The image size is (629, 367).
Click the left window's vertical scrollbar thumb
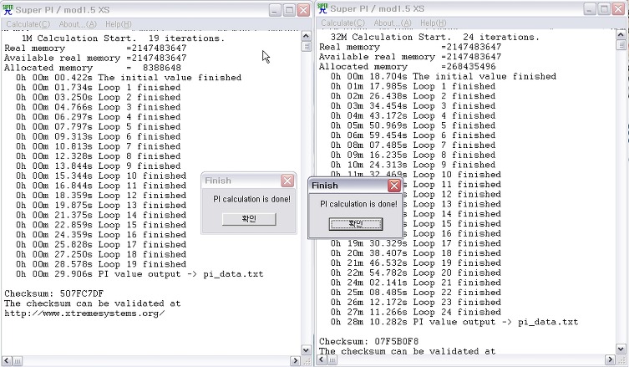pos(306,46)
